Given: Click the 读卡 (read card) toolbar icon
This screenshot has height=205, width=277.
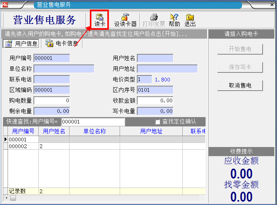Looking at the screenshot, I should tap(100, 20).
